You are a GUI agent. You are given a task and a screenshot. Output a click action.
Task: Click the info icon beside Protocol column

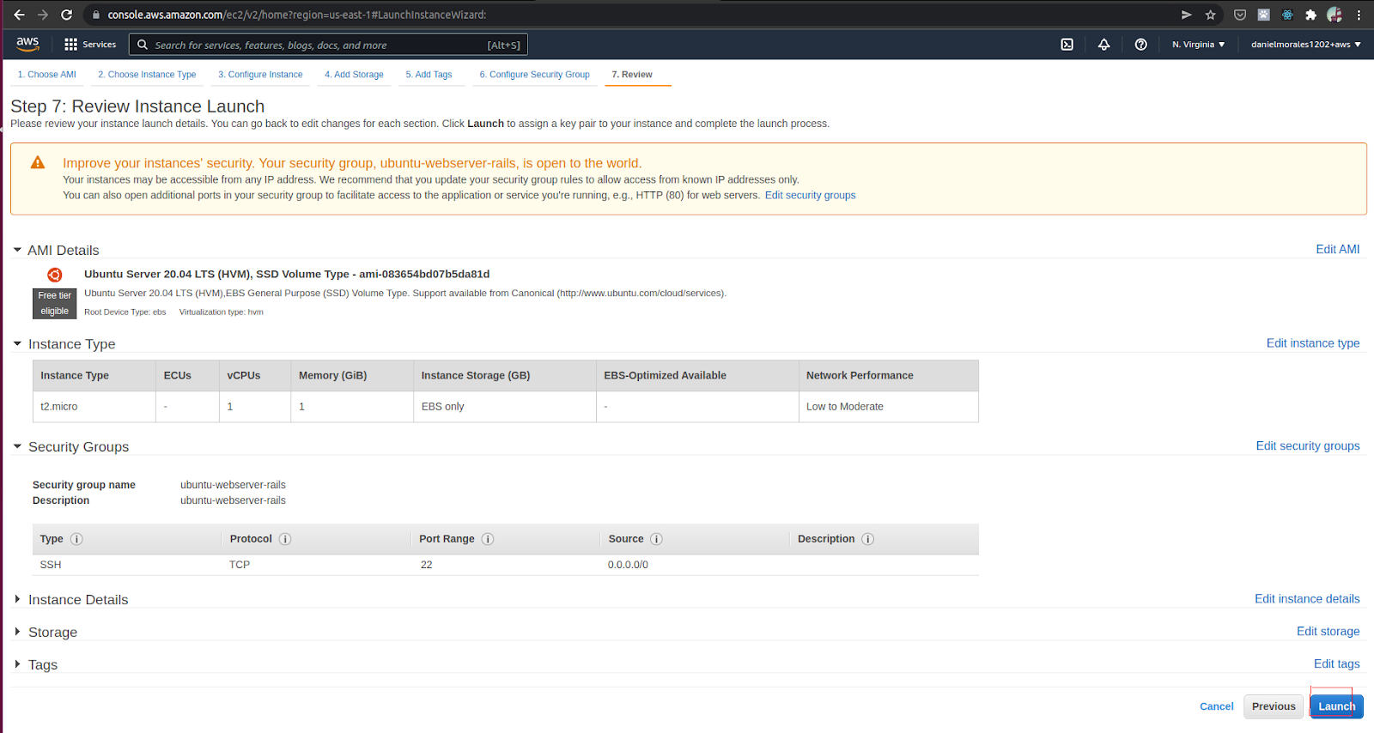(285, 539)
